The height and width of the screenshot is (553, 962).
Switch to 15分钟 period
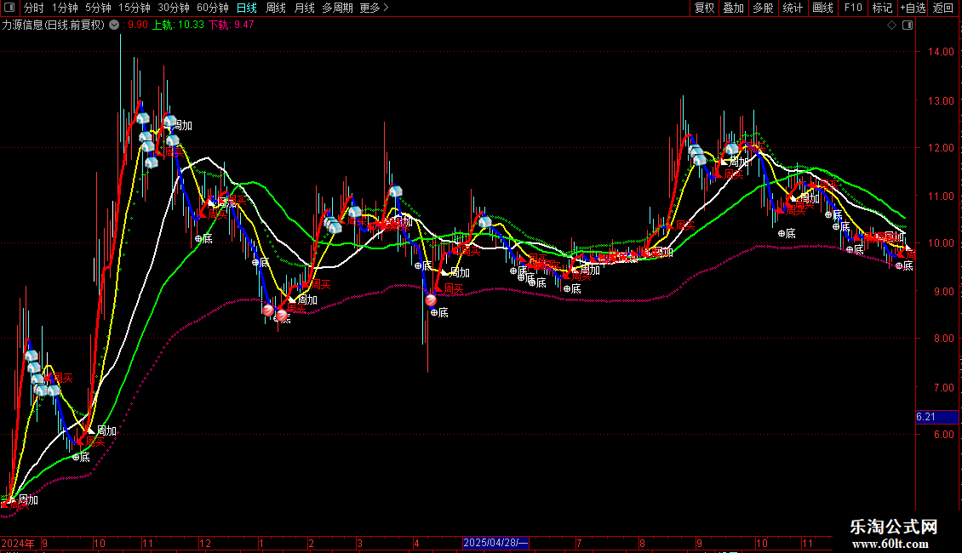[x=135, y=8]
